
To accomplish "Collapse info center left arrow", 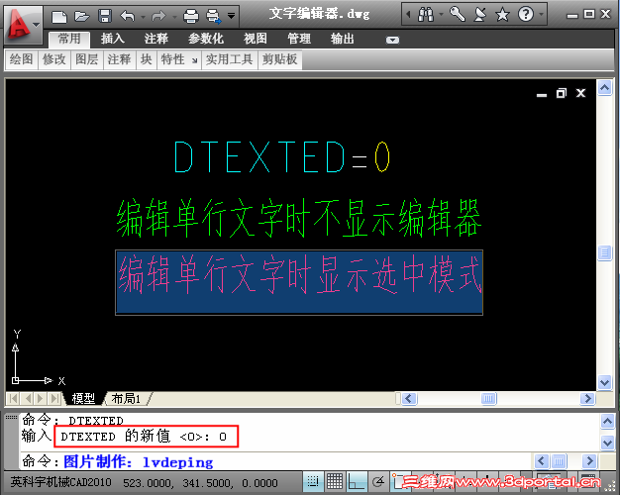I will 408,15.
